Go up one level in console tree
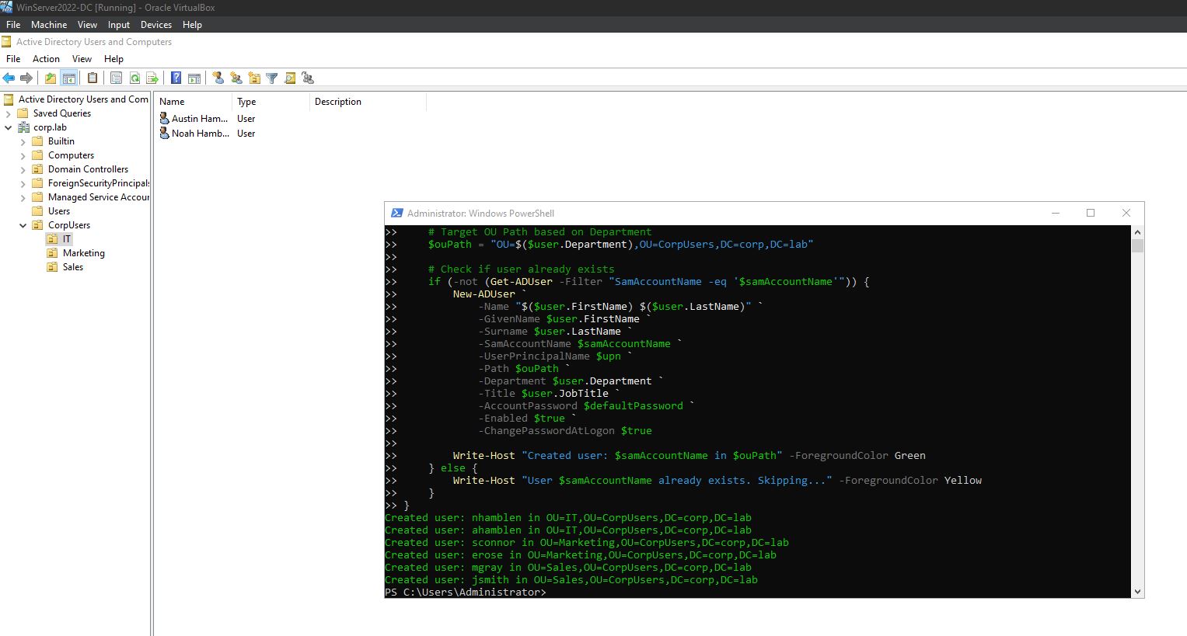 coord(51,78)
